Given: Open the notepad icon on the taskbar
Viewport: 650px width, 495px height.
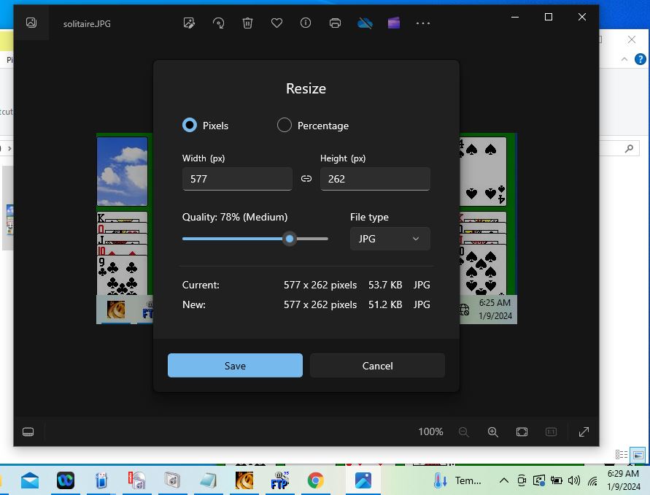Looking at the screenshot, I should (208, 480).
